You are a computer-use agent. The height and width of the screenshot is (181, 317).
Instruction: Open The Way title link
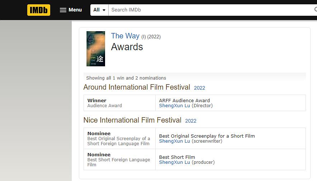[125, 36]
